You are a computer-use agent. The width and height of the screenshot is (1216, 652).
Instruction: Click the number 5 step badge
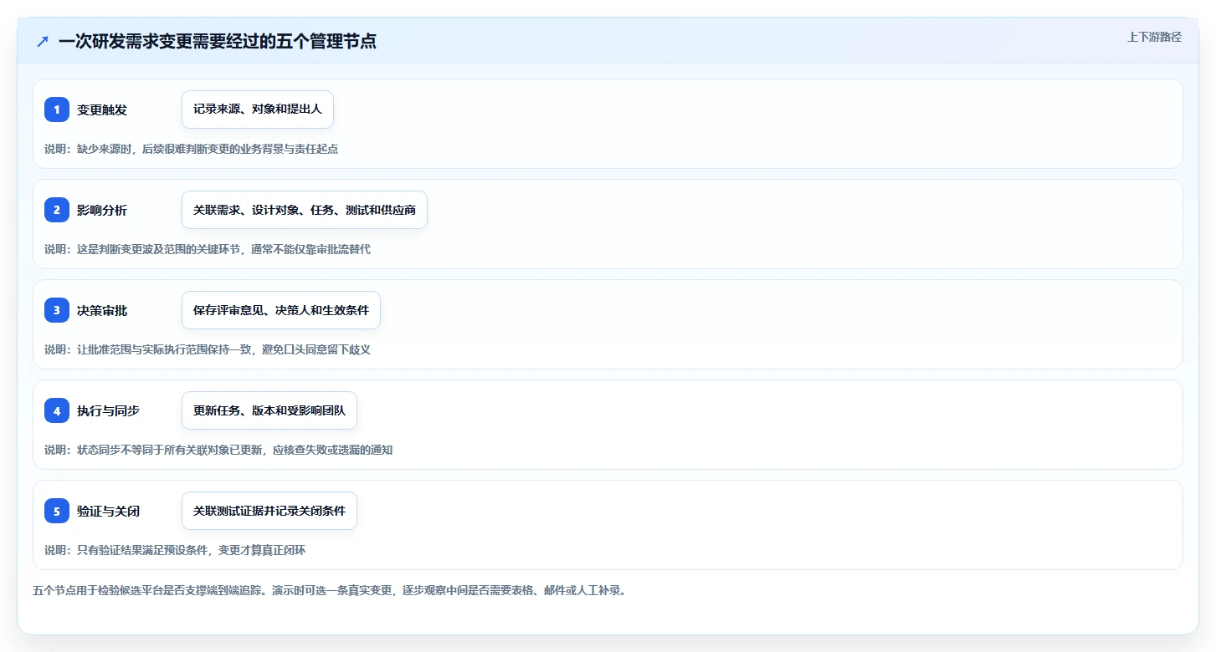pos(57,511)
